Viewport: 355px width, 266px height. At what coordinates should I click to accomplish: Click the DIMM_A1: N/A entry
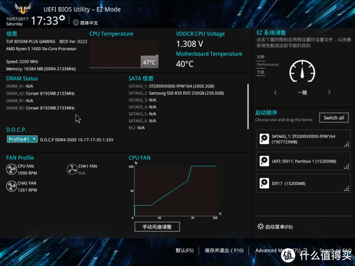coord(20,86)
